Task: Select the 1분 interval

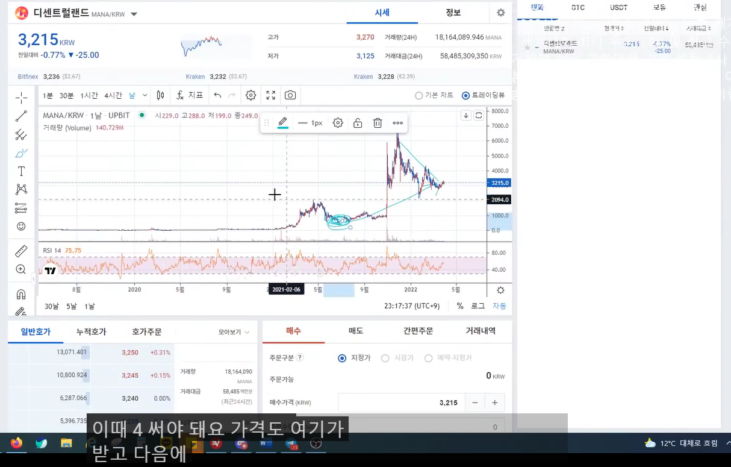Action: pyautogui.click(x=48, y=95)
